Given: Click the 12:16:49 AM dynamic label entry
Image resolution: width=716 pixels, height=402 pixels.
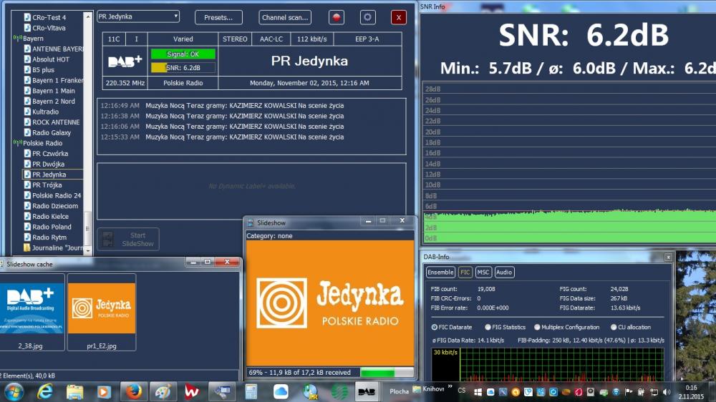Looking at the screenshot, I should coord(222,105).
